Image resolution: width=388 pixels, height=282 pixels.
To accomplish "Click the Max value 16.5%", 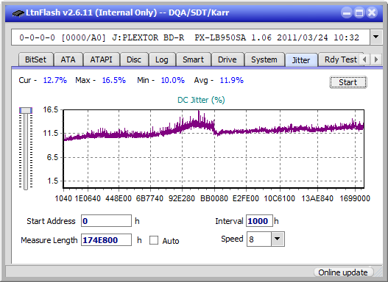I will pyautogui.click(x=114, y=80).
